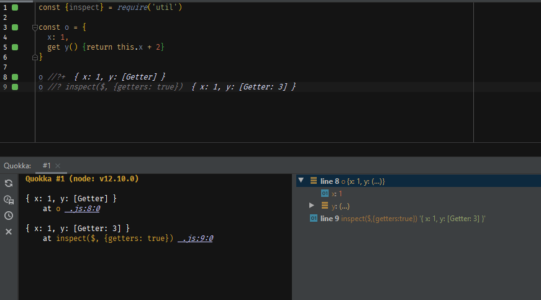Click the inline result '[Getter: 3]' on line 9

263,87
